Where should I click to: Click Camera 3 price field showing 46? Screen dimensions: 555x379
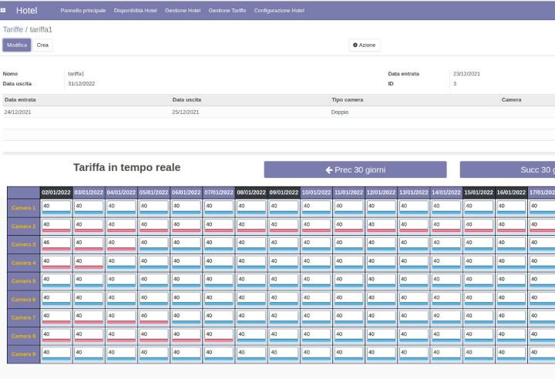click(x=55, y=242)
